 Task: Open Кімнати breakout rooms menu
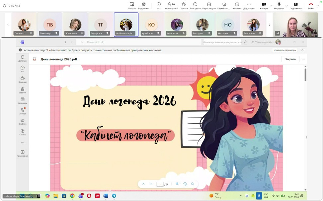click(237, 5)
